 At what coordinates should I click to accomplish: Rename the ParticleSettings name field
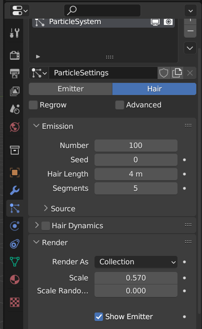click(103, 73)
